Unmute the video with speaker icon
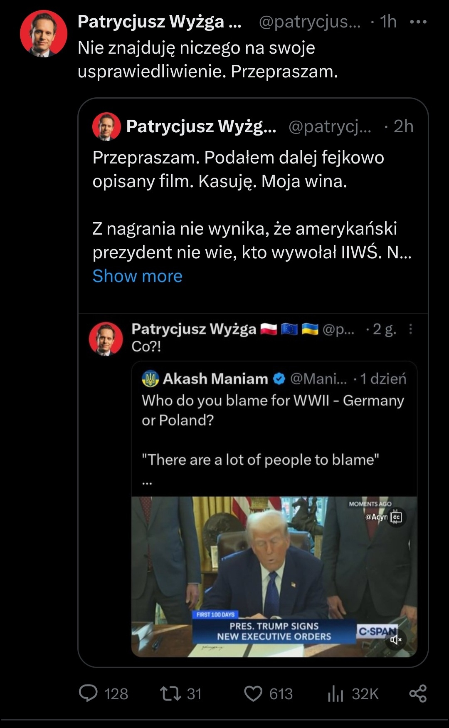The height and width of the screenshot is (728, 449). 396,639
